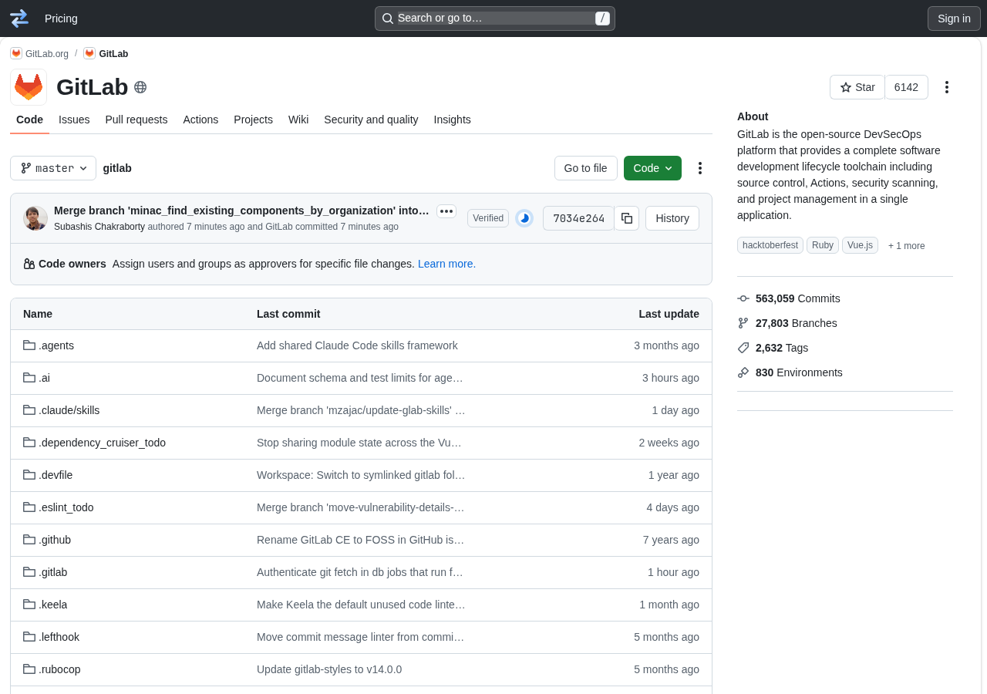Screen dimensions: 987x694
Task: Click the .github folder icon
Action: pyautogui.click(x=29, y=540)
